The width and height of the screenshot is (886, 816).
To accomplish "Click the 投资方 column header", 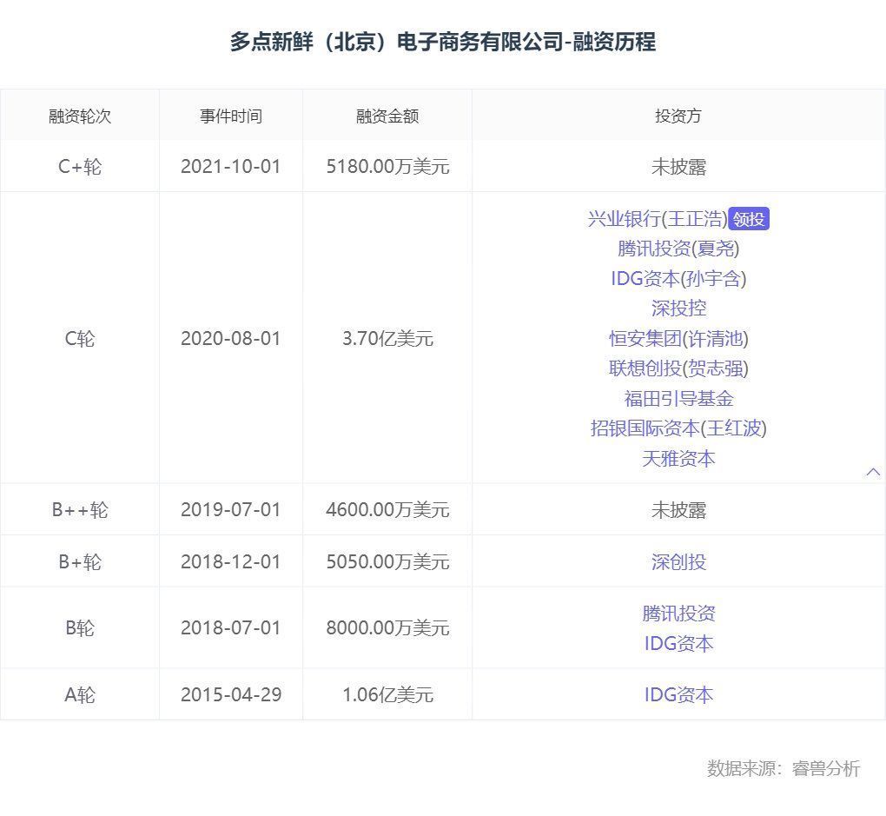I will point(678,116).
